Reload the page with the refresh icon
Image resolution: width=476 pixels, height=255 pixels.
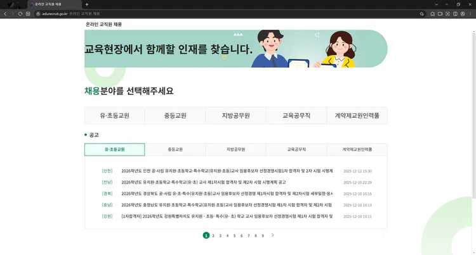[21, 13]
